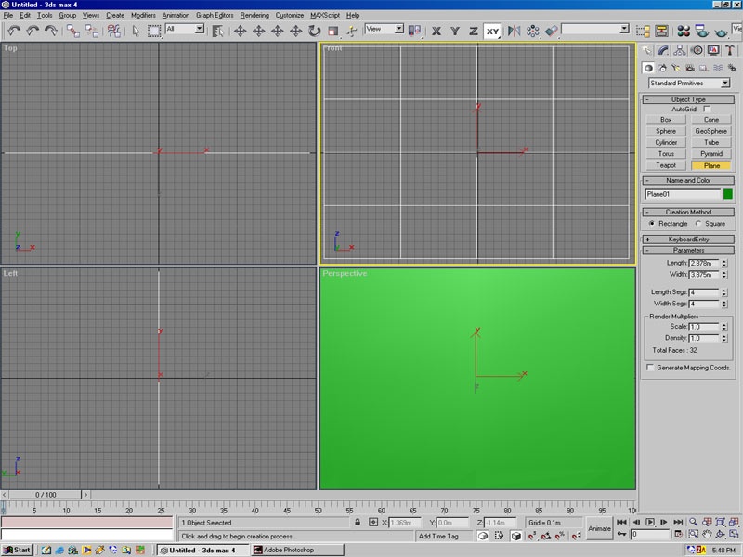Screen dimensions: 743x557
Task: Open the Rendering menu
Action: tap(254, 16)
